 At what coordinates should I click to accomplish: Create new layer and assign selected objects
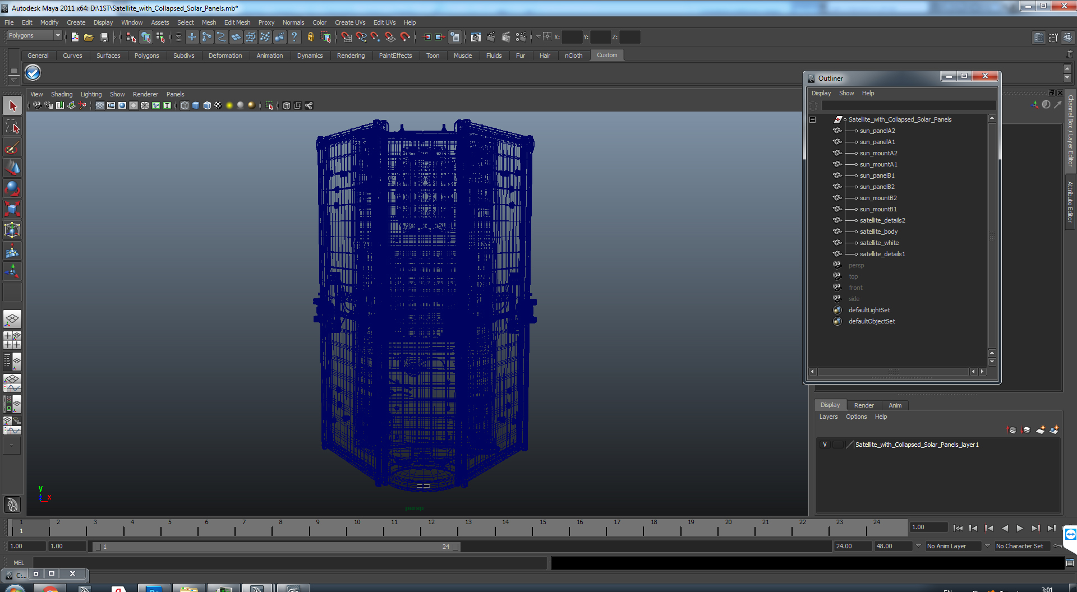tap(1054, 430)
